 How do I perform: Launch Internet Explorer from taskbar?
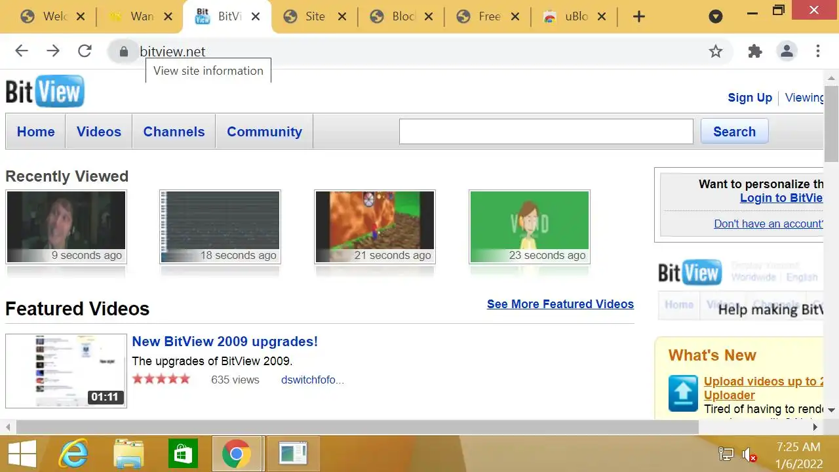73,454
